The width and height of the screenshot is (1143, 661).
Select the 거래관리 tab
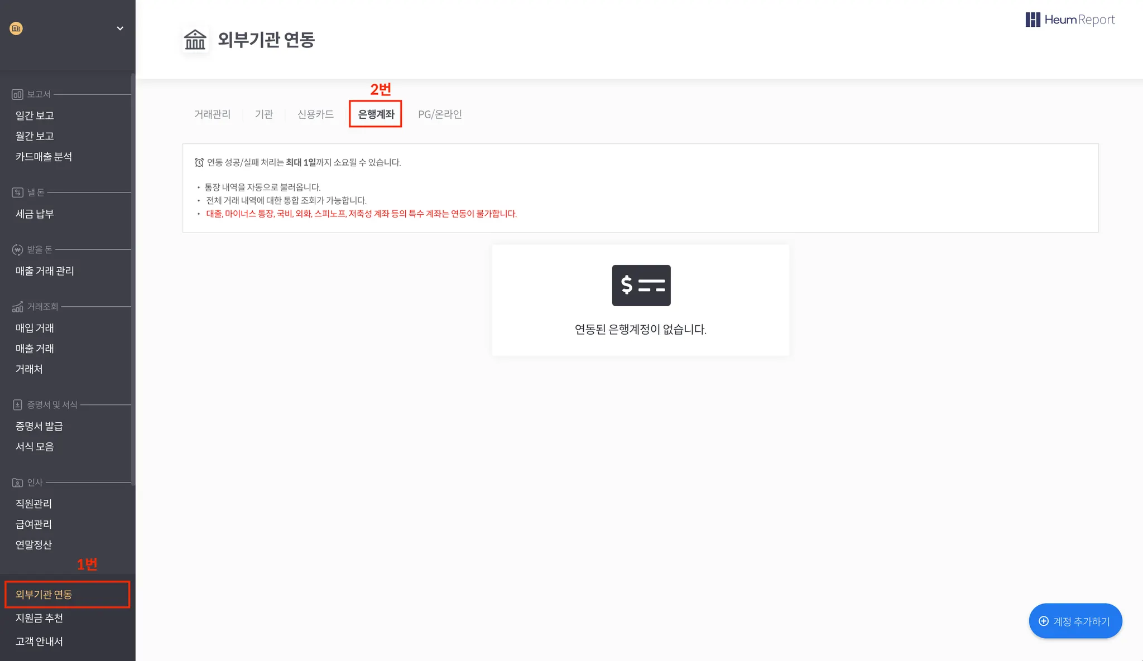[x=212, y=114]
